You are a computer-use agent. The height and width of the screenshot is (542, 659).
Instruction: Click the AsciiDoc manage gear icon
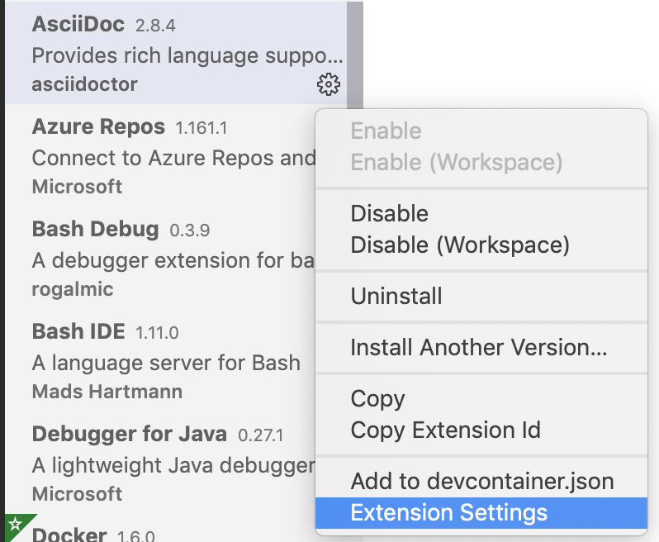[x=329, y=84]
